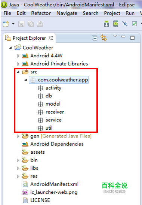The width and height of the screenshot is (142, 205).
Task: Collapse the com.coolweather.app package
Action: 26,80
